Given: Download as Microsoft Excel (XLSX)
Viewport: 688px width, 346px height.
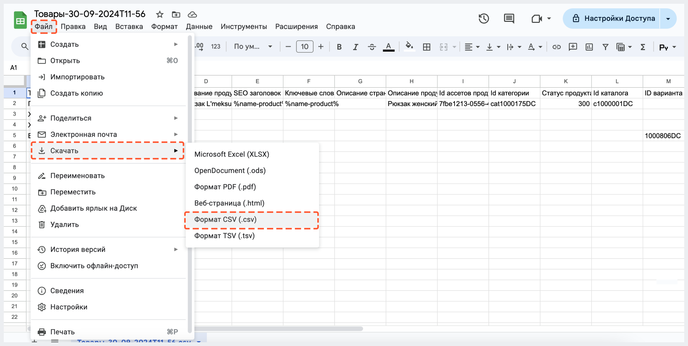Looking at the screenshot, I should pos(252,154).
